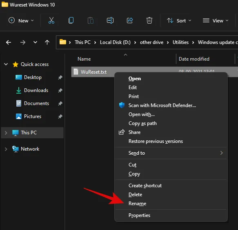
Task: Select the WuReset.txt file
Action: (93, 72)
